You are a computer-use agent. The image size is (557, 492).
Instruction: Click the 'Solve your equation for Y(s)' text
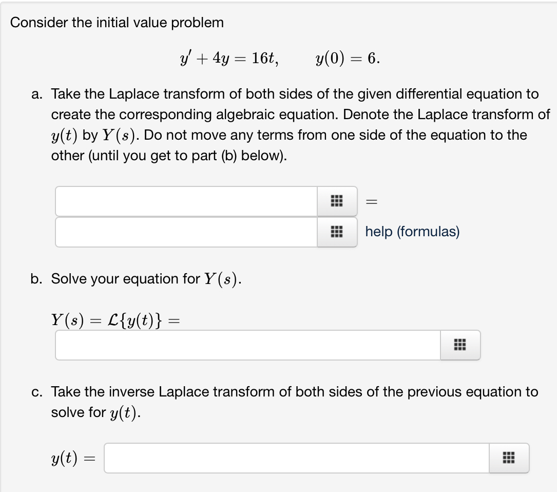click(146, 279)
